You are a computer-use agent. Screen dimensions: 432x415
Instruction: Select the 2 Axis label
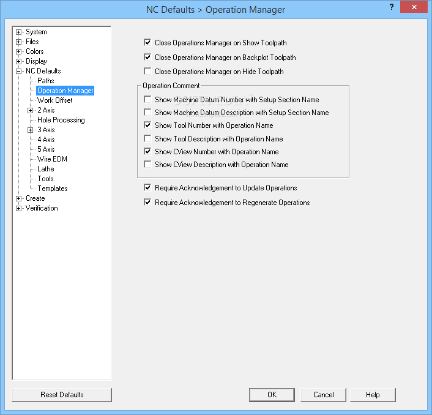pyautogui.click(x=46, y=110)
